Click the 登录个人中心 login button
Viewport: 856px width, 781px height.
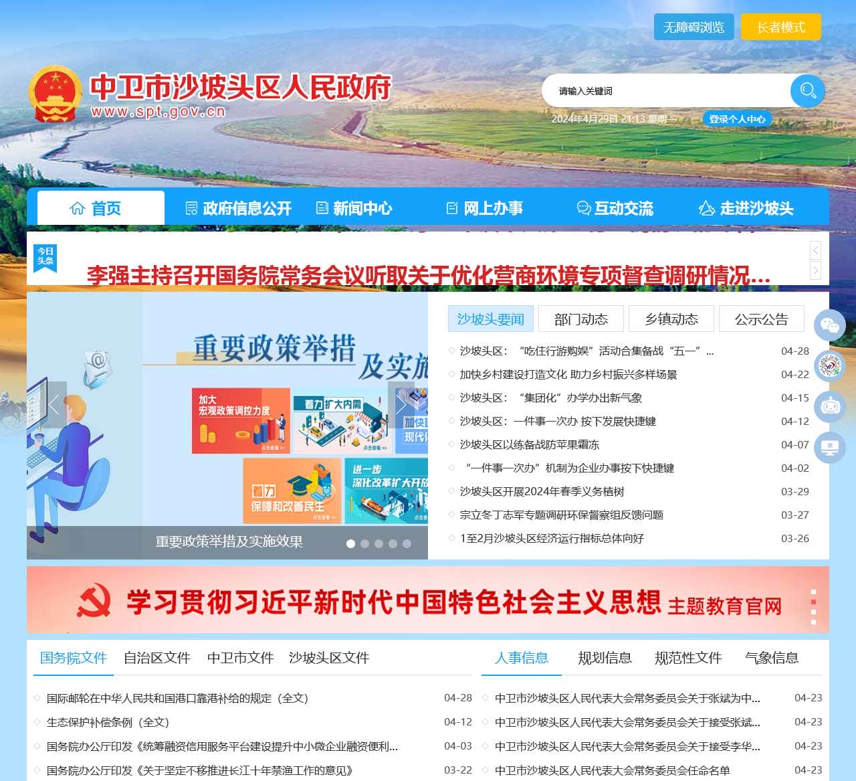coord(738,119)
